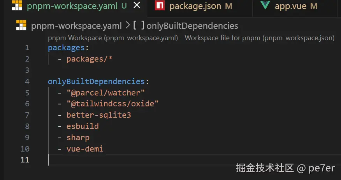This screenshot has height=180, width=341.
Task: Click the "@parcel/watcher" entry
Action: click(106, 93)
